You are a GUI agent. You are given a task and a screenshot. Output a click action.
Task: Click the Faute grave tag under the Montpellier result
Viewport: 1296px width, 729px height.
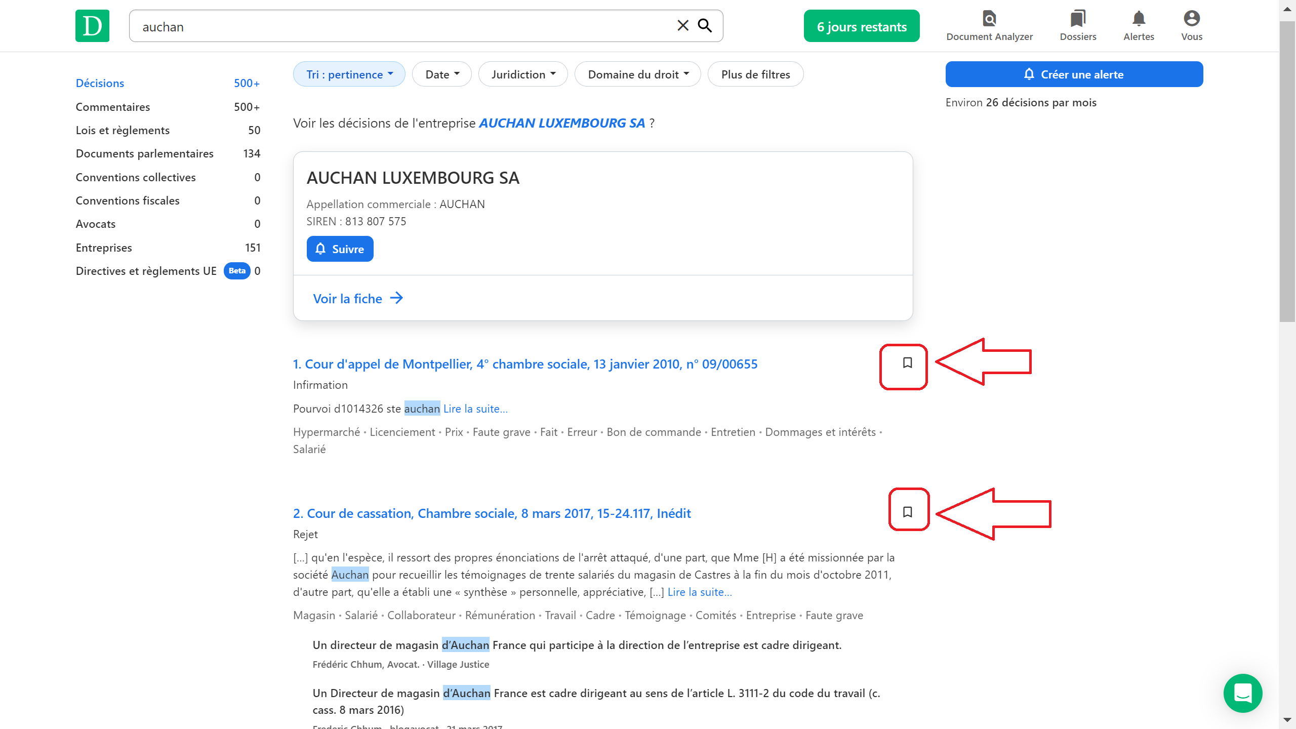pos(501,432)
